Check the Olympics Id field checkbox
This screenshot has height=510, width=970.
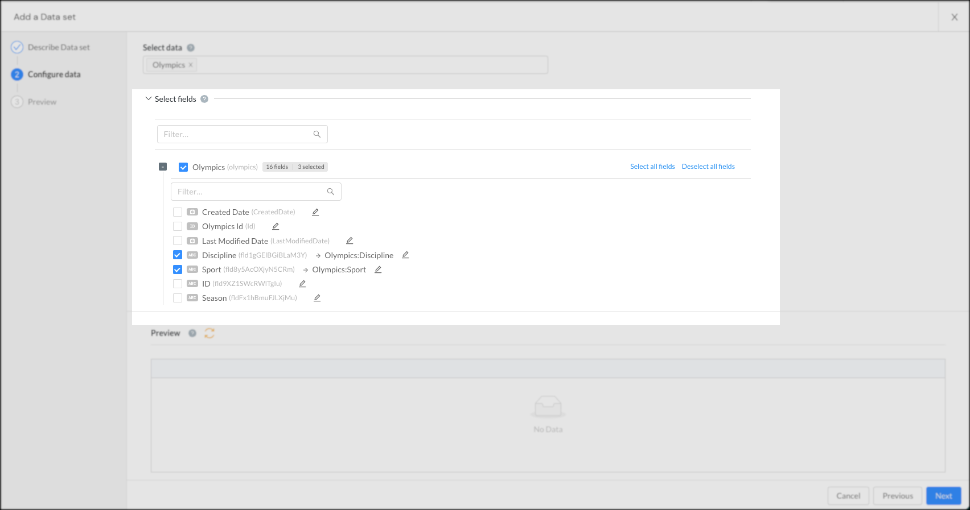(178, 226)
